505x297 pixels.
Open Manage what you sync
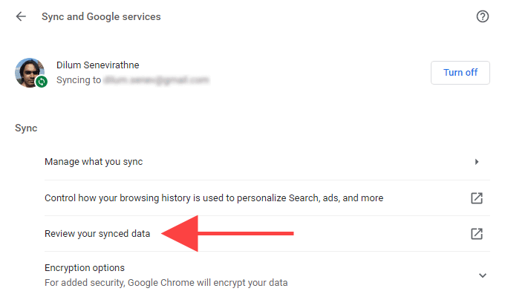tap(94, 162)
